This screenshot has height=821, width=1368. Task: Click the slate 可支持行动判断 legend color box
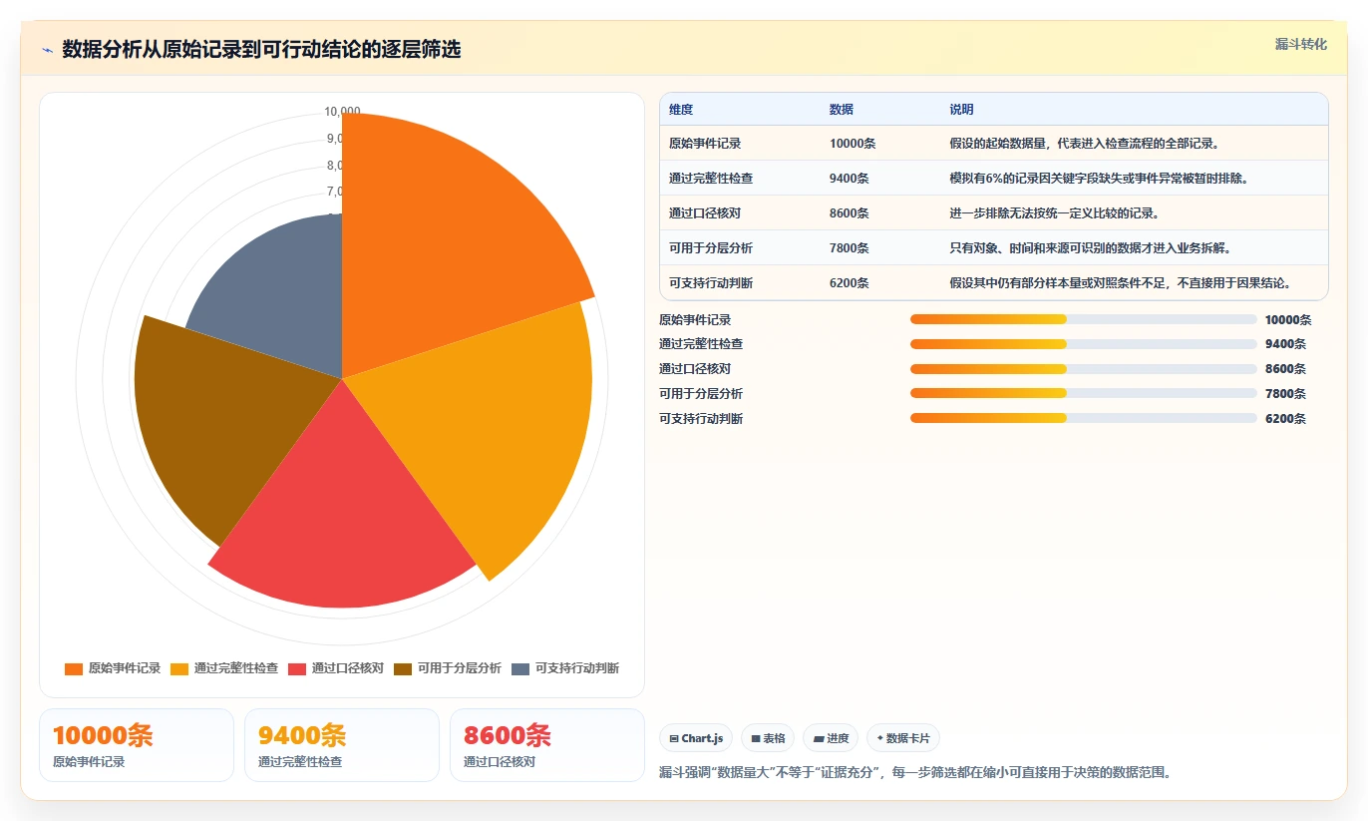click(x=520, y=668)
